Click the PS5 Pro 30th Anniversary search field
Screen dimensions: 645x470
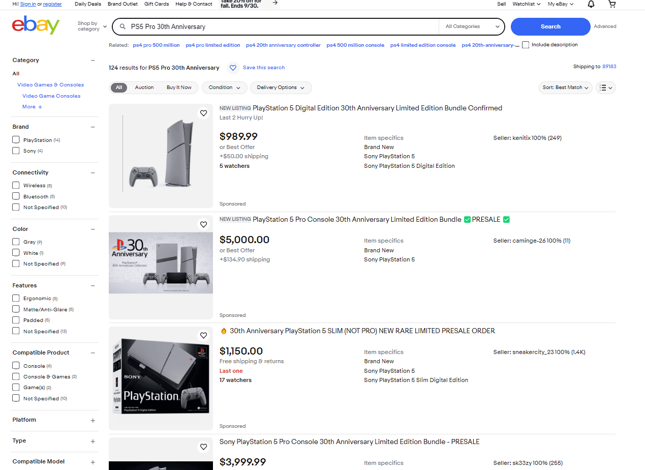(283, 26)
